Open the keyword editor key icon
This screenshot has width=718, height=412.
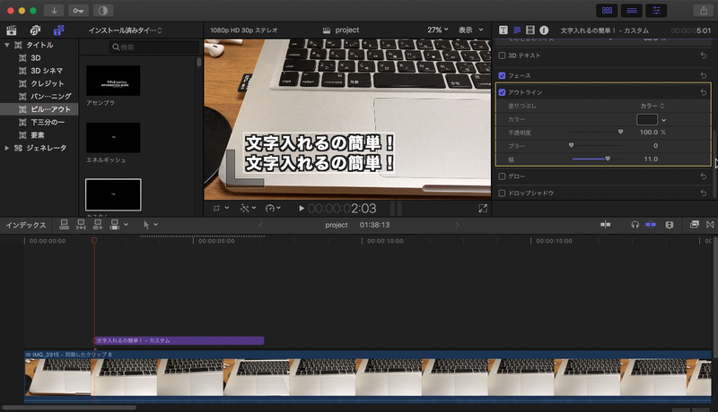click(78, 11)
